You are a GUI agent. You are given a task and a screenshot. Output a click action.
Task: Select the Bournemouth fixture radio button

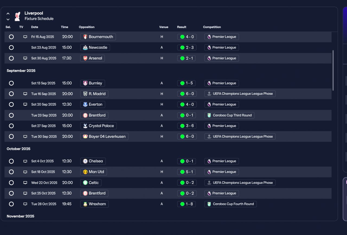click(x=11, y=37)
